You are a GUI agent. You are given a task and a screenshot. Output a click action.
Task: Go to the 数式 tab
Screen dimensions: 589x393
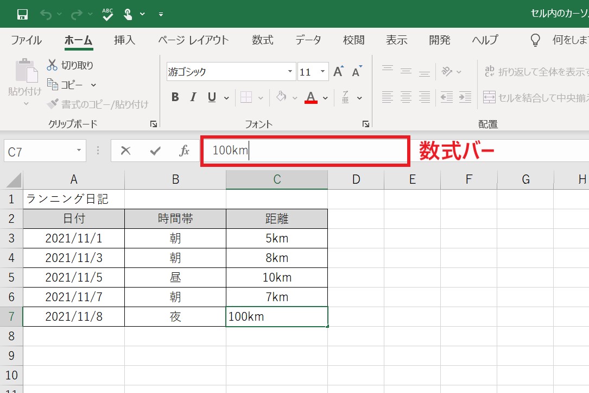262,40
